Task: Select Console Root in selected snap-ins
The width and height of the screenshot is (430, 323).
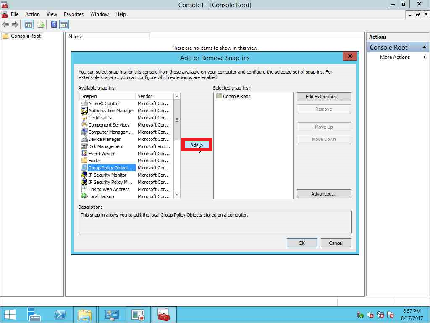Action: [x=236, y=96]
